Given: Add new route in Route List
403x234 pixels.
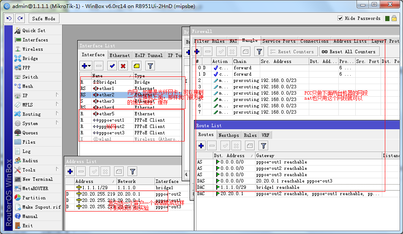Looking at the screenshot, I should pos(201,146).
